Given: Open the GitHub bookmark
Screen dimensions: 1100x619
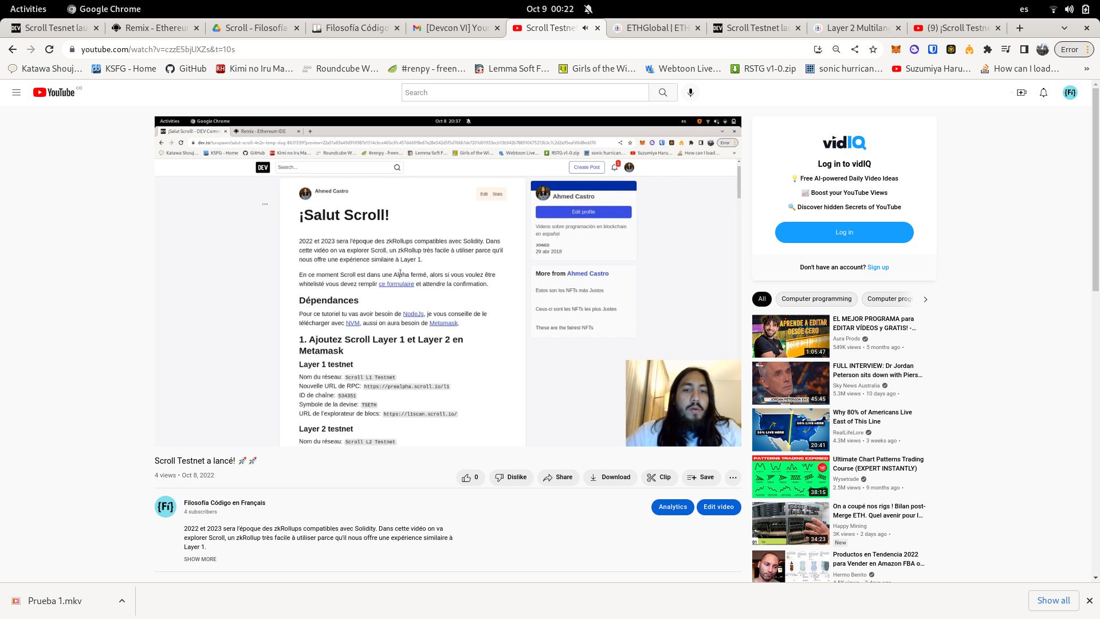Looking at the screenshot, I should (186, 68).
